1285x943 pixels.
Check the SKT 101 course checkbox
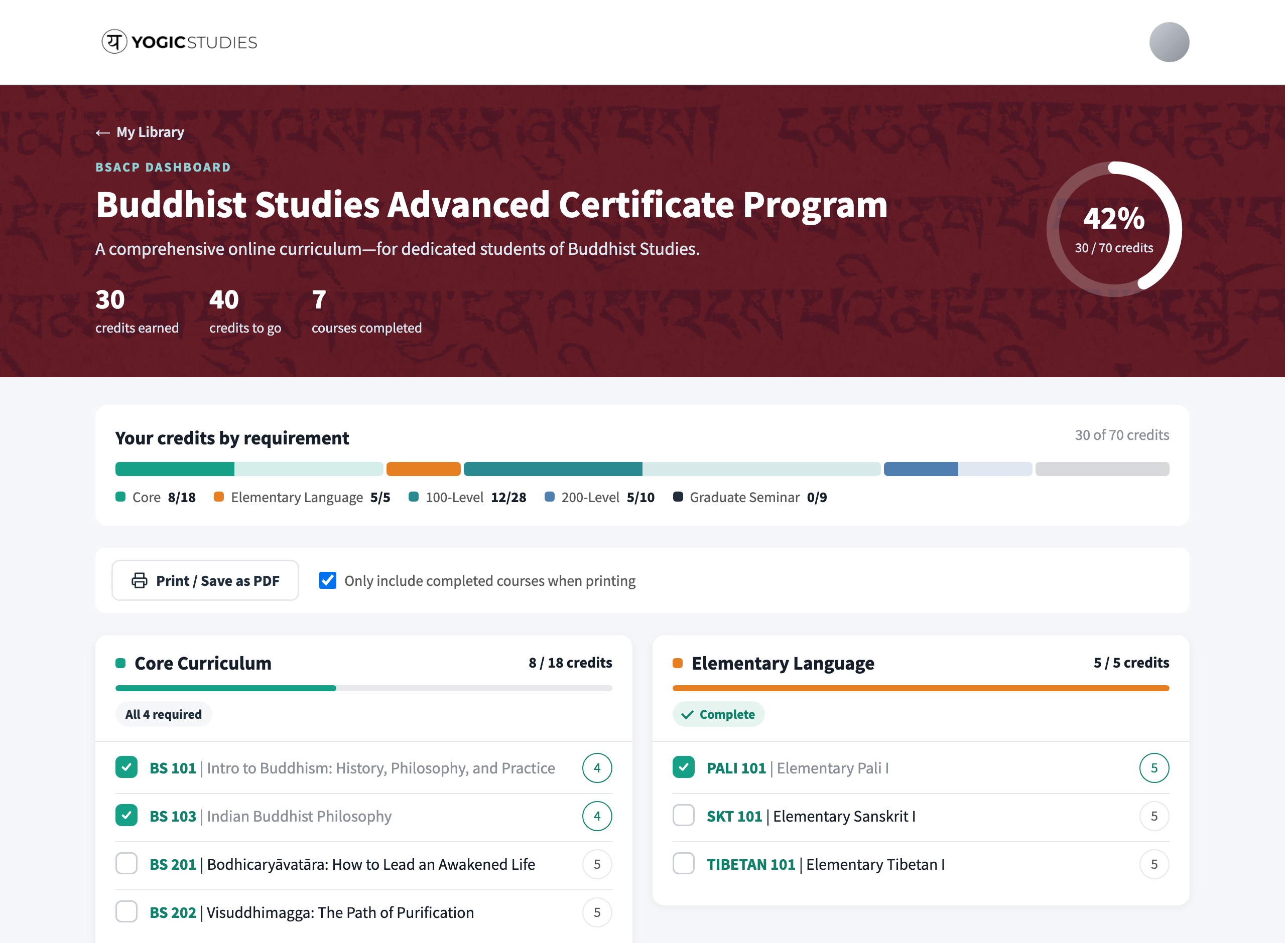684,815
